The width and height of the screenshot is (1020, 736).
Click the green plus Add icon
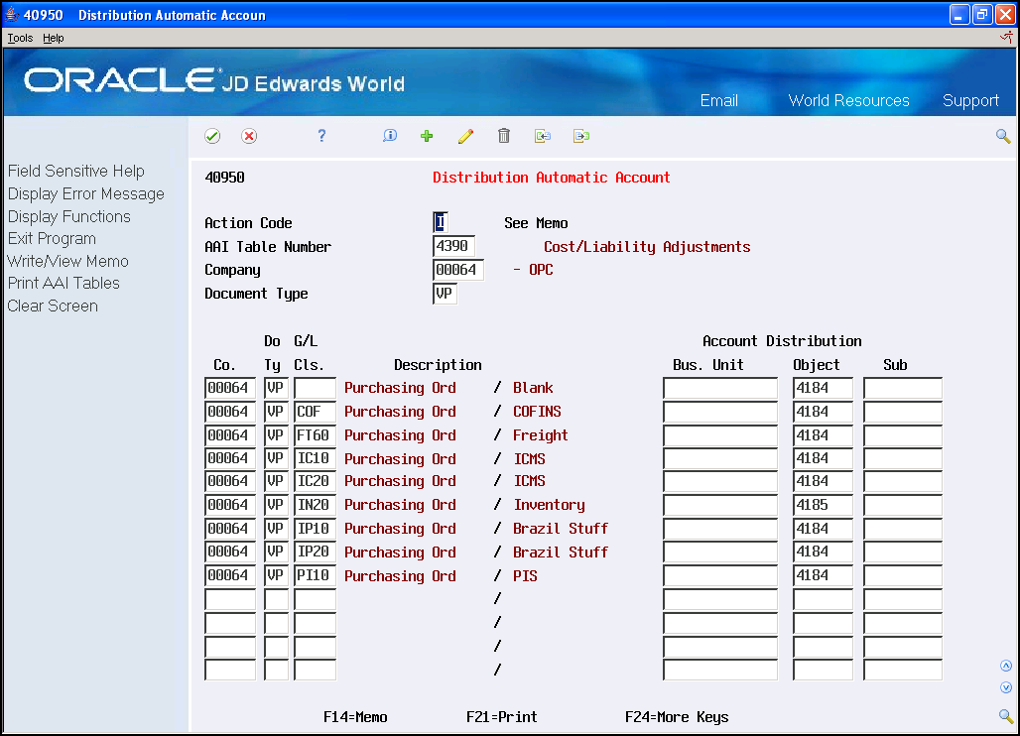tap(427, 136)
